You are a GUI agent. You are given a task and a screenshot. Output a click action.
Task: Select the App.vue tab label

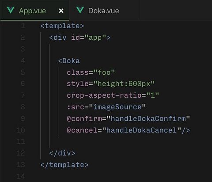pos(32,11)
